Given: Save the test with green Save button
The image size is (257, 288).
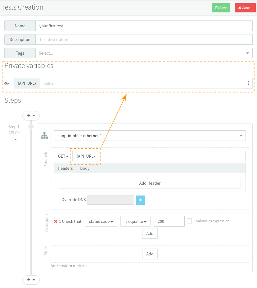Looking at the screenshot, I should 221,8.
